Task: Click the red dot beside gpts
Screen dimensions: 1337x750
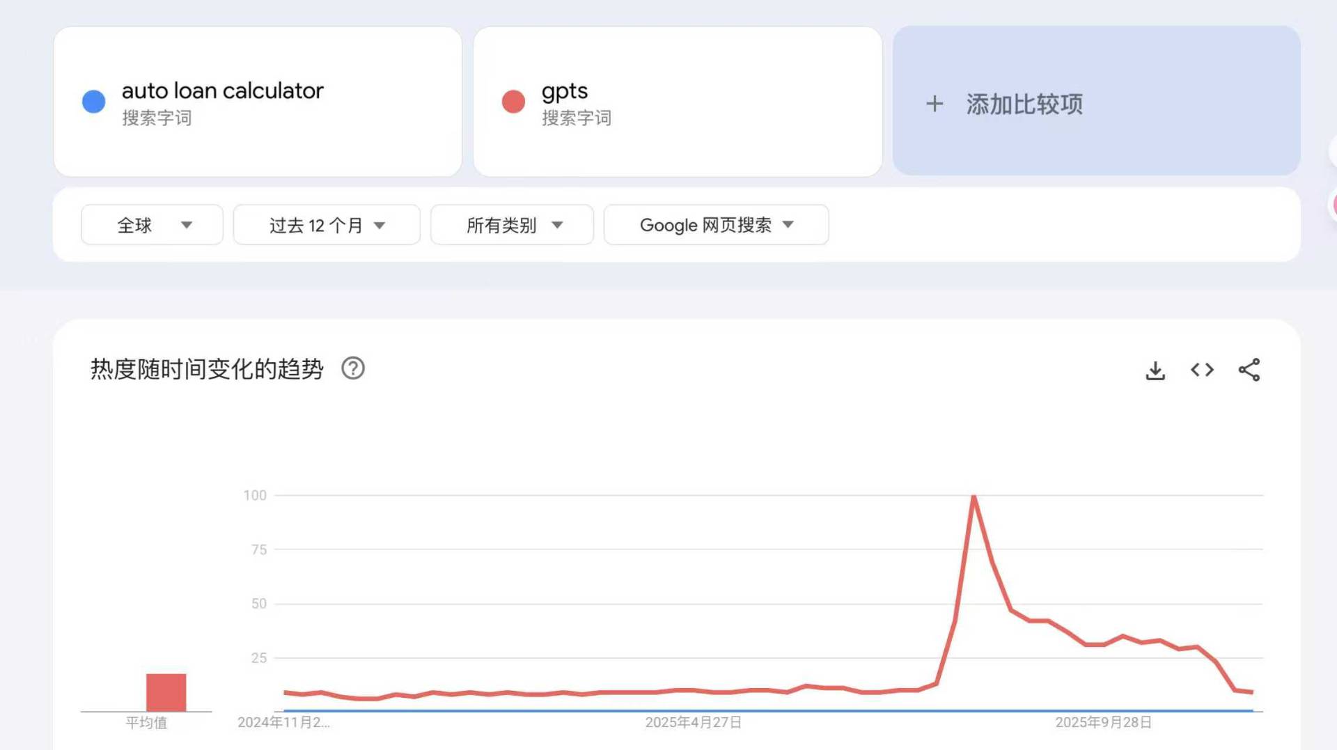Action: (513, 102)
